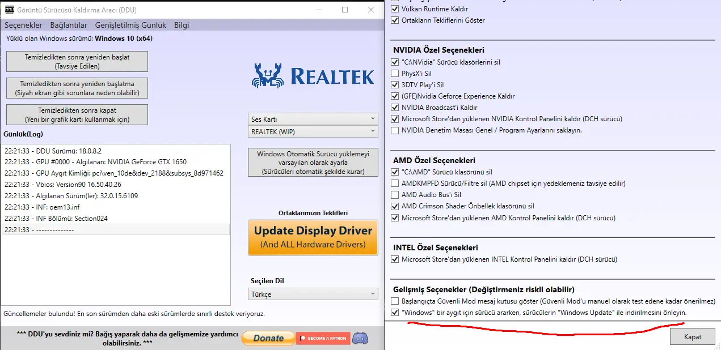Click the DDU app icon in title bar

(10, 10)
